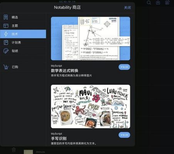The image size is (174, 154).
Task: Open the MAUI handwriting preview image
Action: 91,106
